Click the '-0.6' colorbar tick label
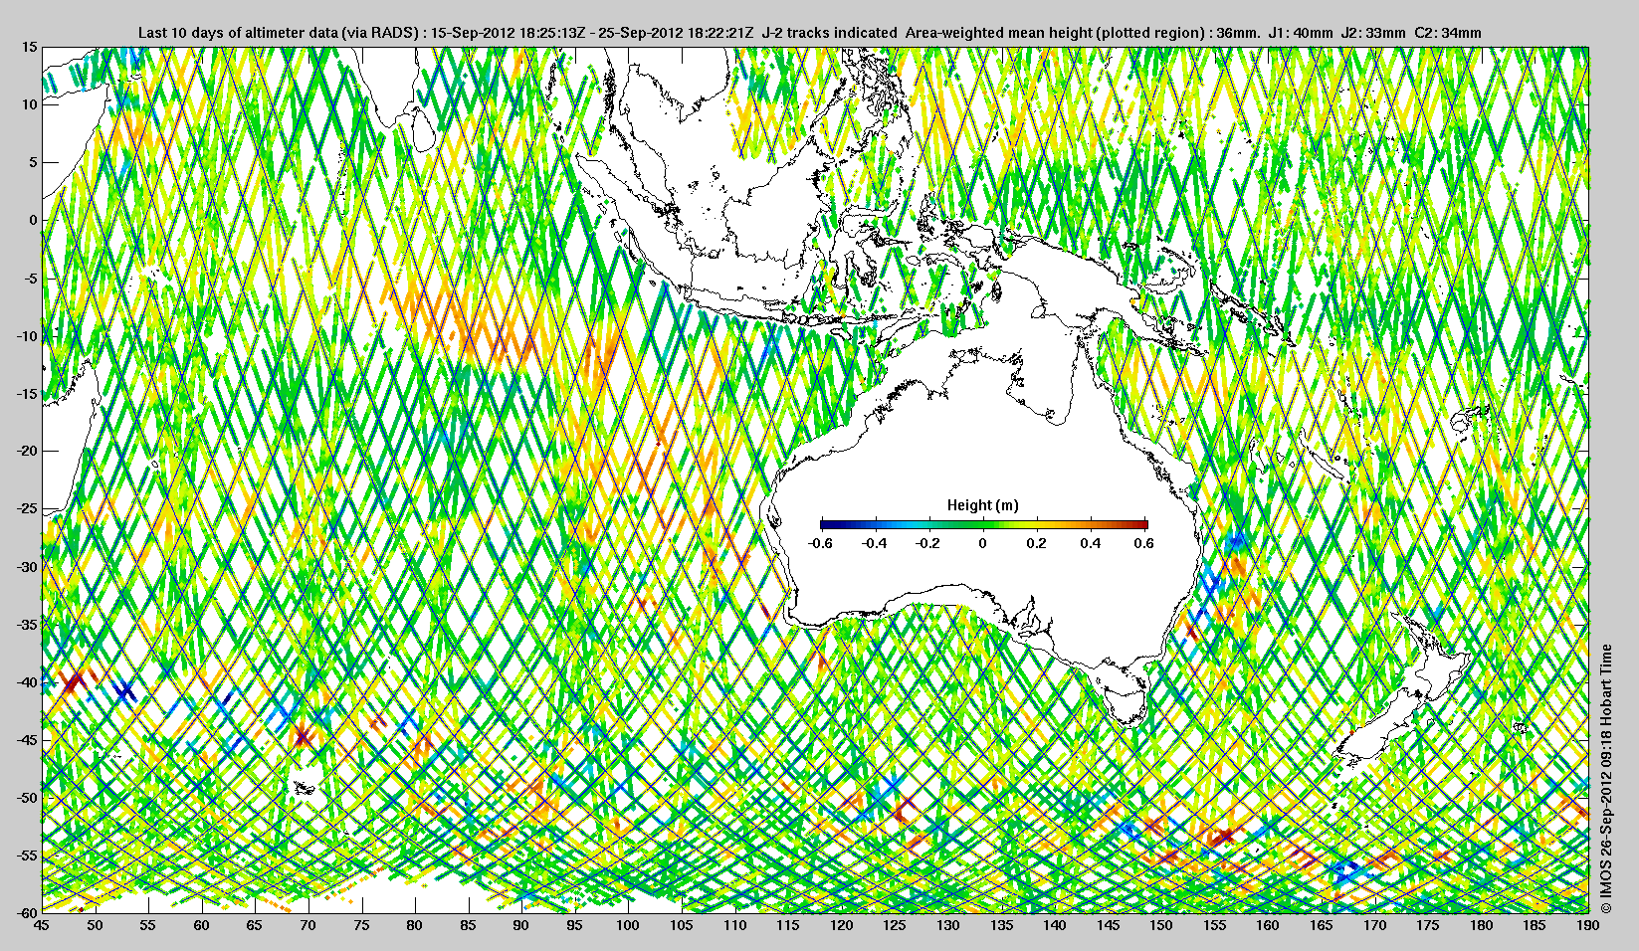The height and width of the screenshot is (951, 1639). click(820, 543)
